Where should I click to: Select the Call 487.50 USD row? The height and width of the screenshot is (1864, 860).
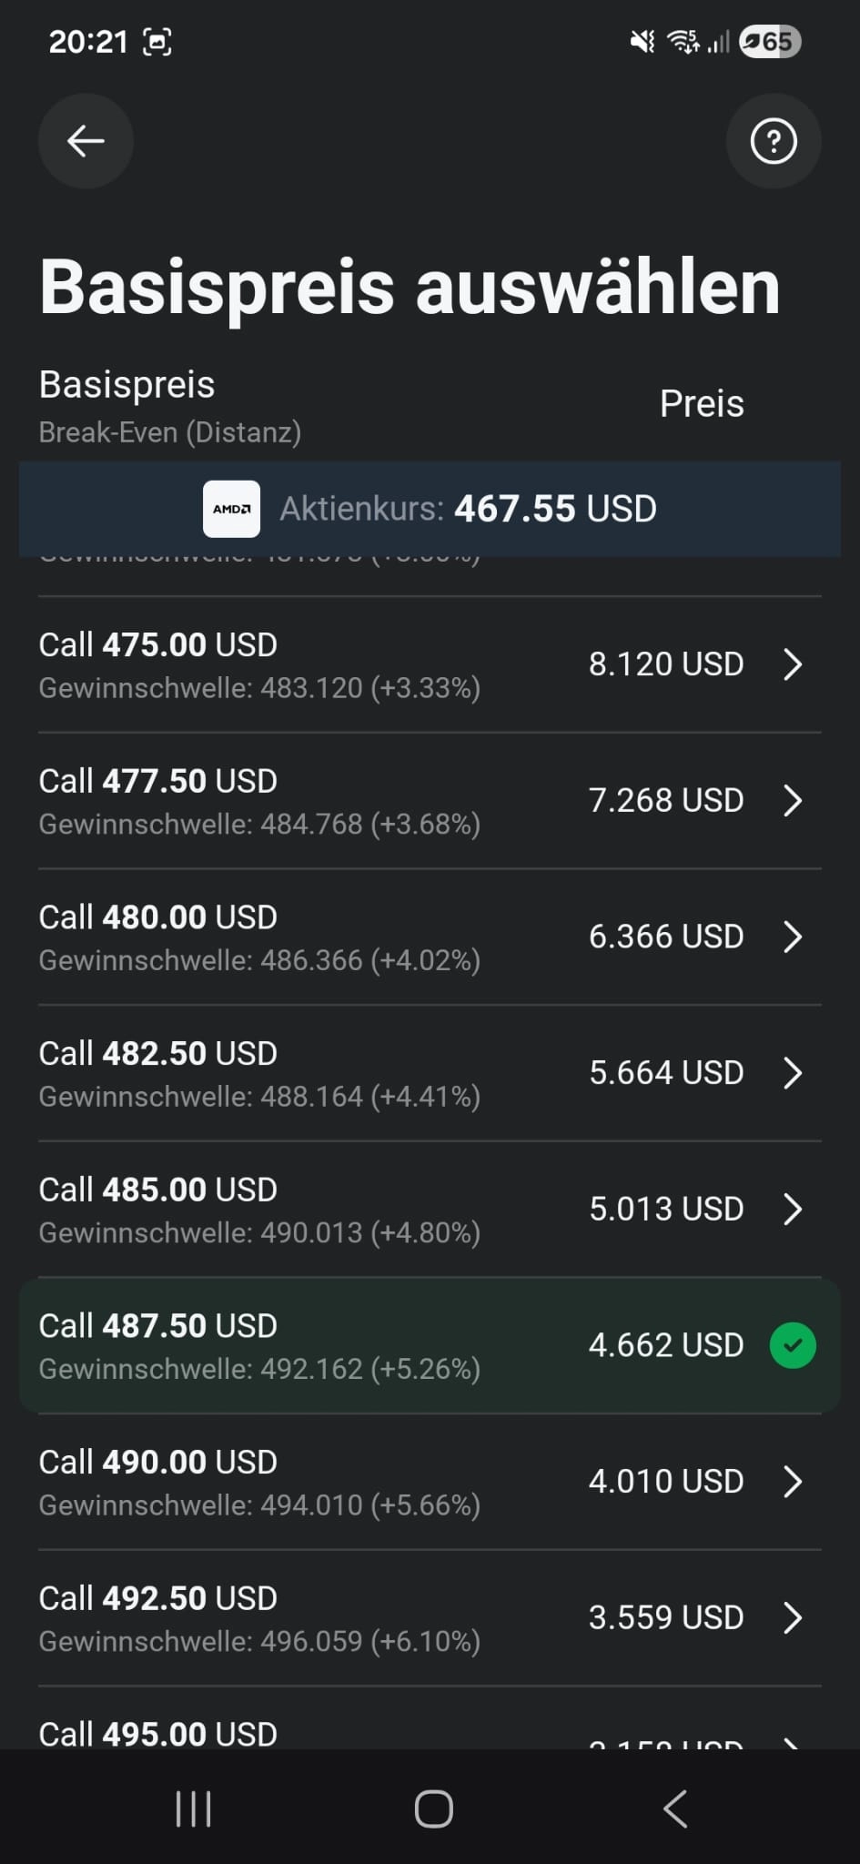(430, 1345)
